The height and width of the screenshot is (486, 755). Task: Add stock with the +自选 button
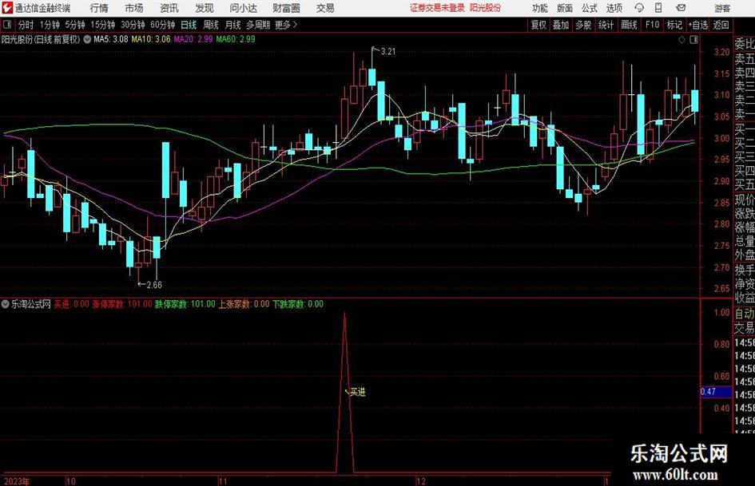pos(697,25)
